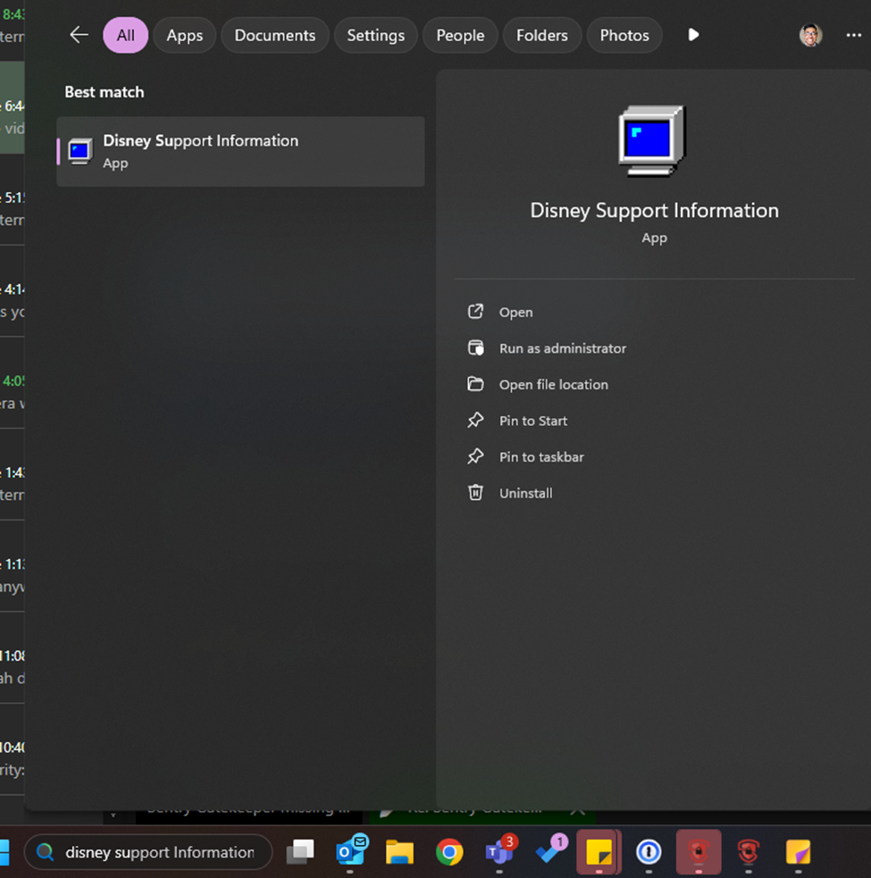Image resolution: width=871 pixels, height=878 pixels.
Task: Pin the app to Start
Action: tap(532, 421)
